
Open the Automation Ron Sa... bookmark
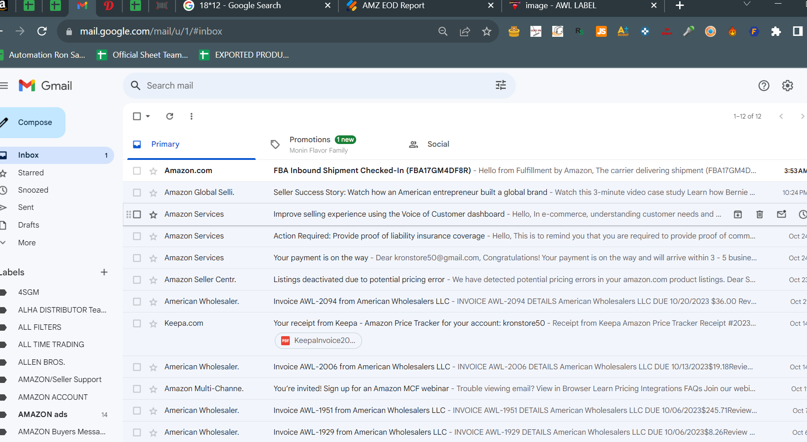pyautogui.click(x=43, y=55)
